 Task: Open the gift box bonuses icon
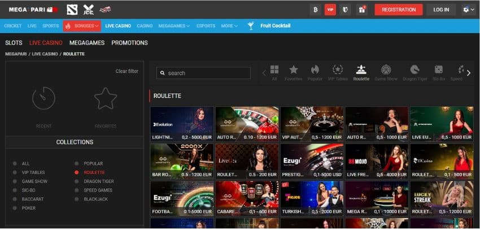click(362, 10)
